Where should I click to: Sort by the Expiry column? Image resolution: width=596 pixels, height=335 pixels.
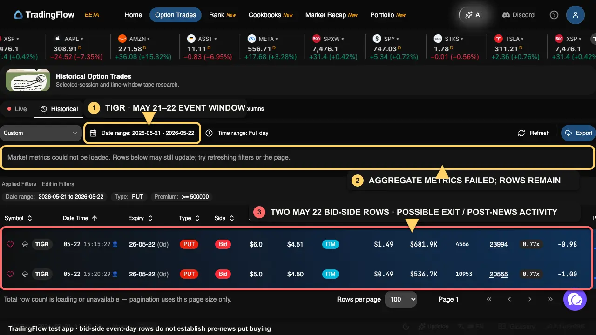tap(141, 218)
